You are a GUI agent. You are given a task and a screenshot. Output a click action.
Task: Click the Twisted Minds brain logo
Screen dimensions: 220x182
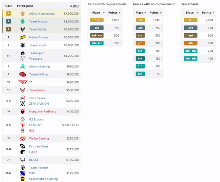click(x=23, y=74)
